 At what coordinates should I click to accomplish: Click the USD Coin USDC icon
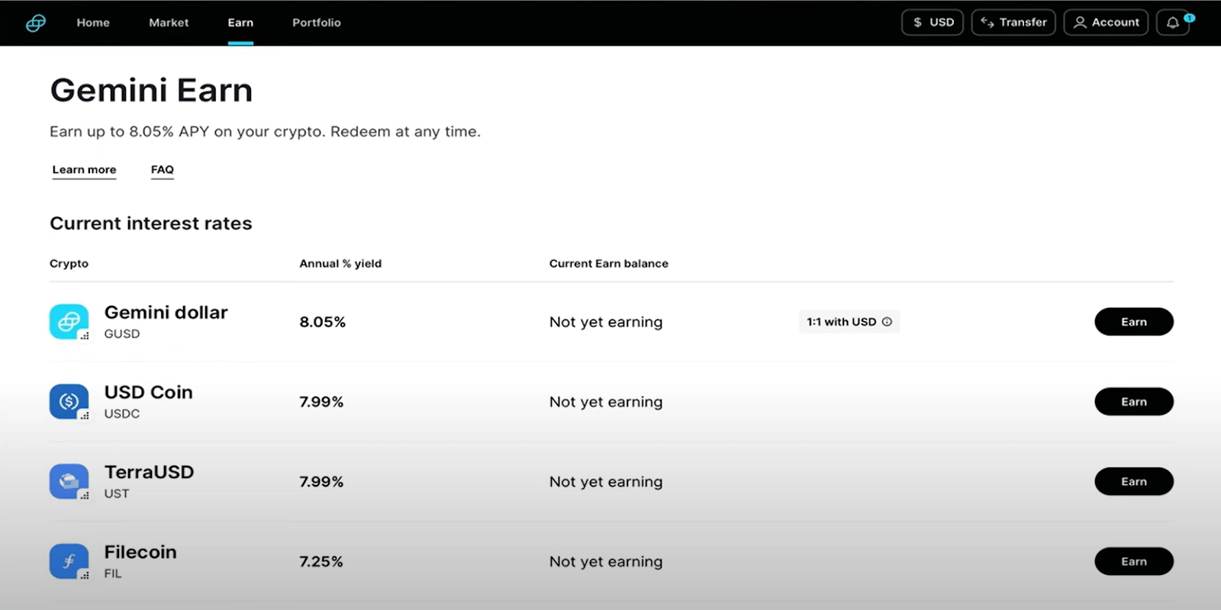pos(69,402)
